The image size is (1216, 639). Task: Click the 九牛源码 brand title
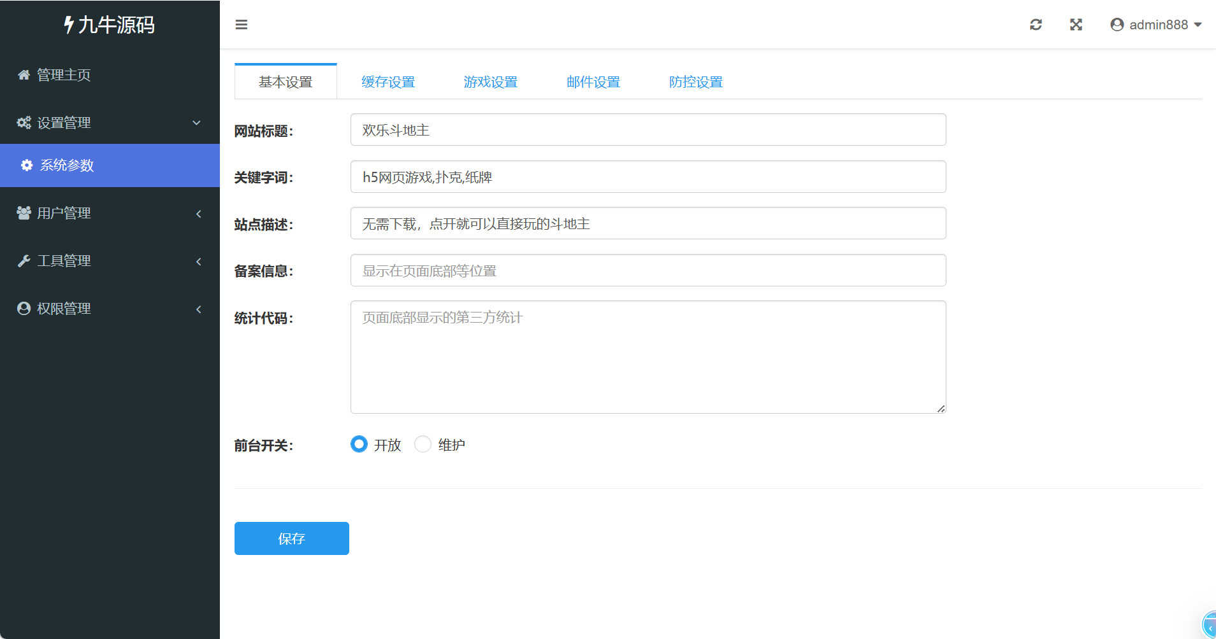(x=117, y=25)
